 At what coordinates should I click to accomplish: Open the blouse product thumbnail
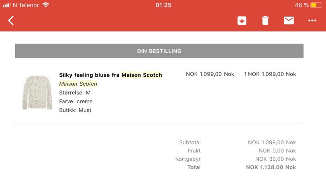pos(37,92)
